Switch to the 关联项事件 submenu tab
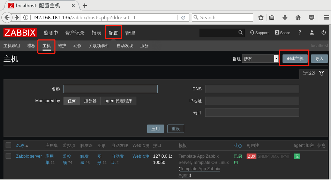Image resolution: width=331 pixels, height=180 pixels. 99,46
